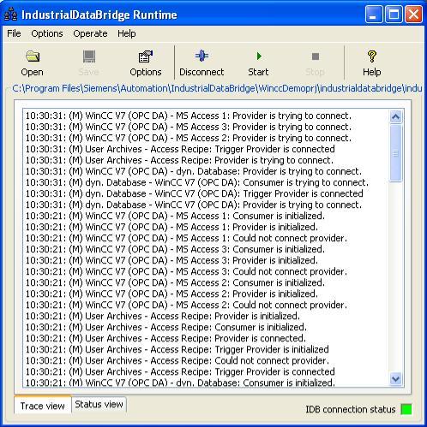Select 'MS Access 2: Provider is initialized' line
The height and width of the screenshot is (427, 427).
click(171, 294)
